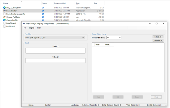The width and height of the screenshot is (170, 108).
Task: Click the Title 1 column header in records grid
Action: tap(99, 45)
